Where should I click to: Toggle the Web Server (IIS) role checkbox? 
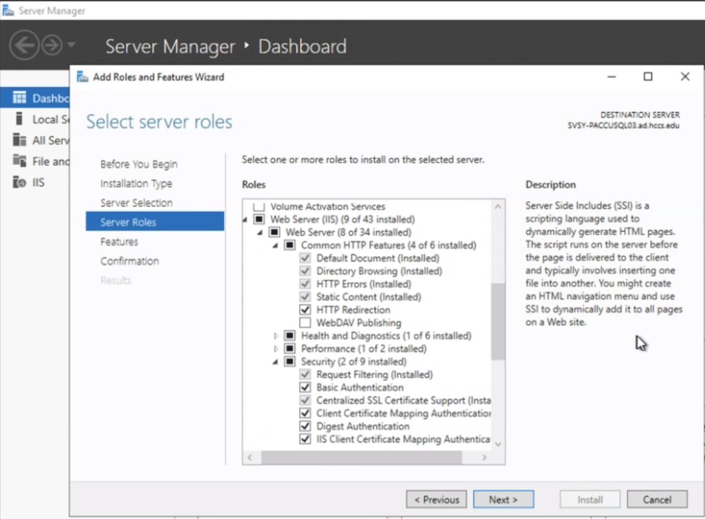point(259,219)
